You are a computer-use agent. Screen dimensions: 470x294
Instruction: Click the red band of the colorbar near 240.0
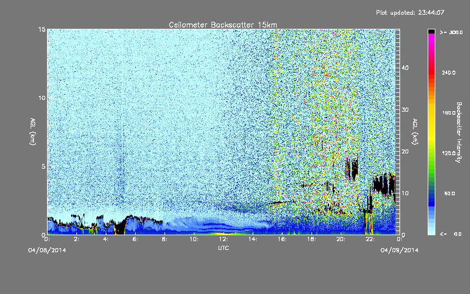pyautogui.click(x=431, y=73)
